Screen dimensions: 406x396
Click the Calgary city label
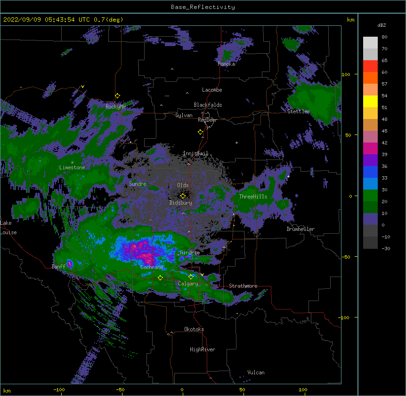click(x=188, y=284)
